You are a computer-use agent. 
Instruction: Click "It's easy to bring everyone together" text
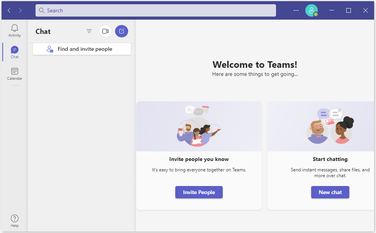point(199,170)
